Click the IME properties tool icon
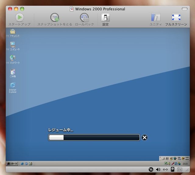 tap(179, 159)
